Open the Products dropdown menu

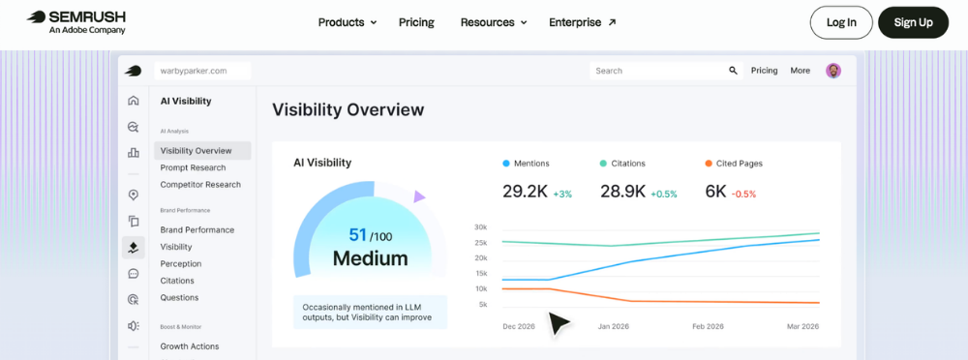click(347, 22)
